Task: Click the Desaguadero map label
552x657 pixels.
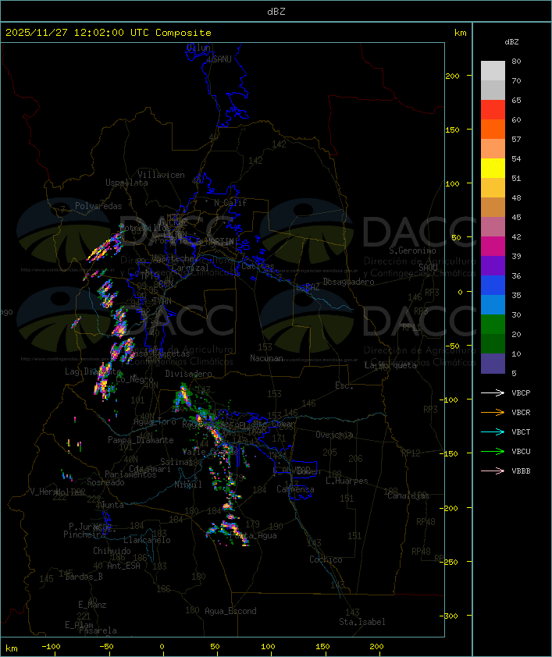Action: pyautogui.click(x=349, y=282)
